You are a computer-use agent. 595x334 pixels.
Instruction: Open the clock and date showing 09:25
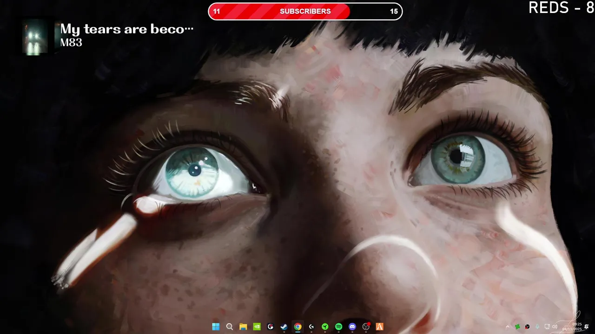tap(572, 327)
